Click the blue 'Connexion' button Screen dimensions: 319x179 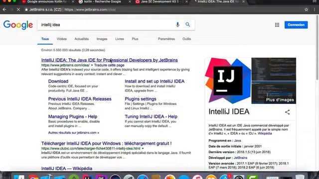(x=296, y=25)
